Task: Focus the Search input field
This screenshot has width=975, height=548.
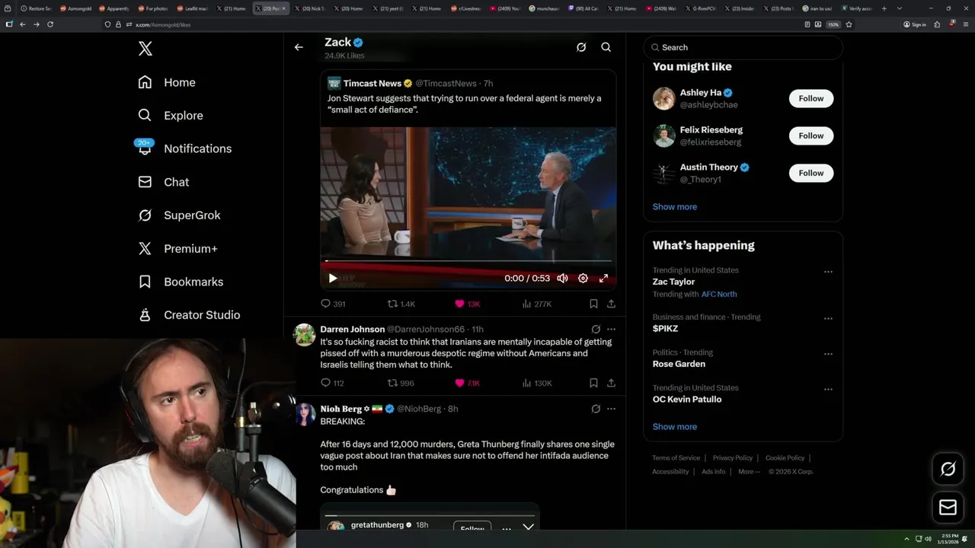Action: tap(743, 47)
